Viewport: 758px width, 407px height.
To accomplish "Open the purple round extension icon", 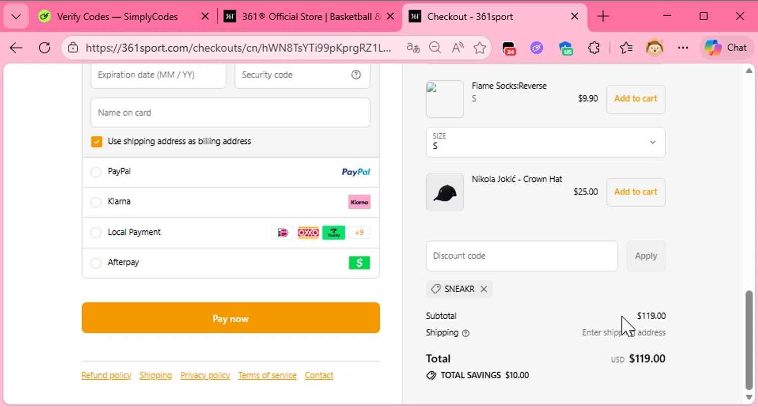I will [x=537, y=48].
